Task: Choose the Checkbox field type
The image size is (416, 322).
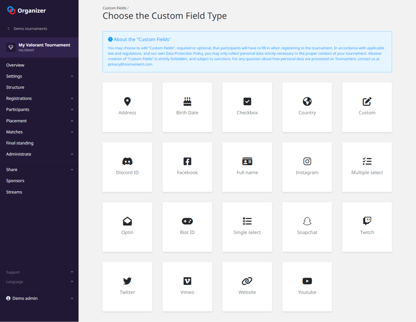Action: (x=247, y=107)
